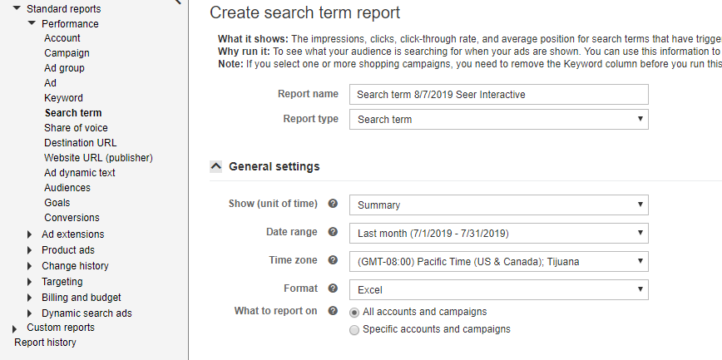
Task: Select the Performance category label
Action: coord(70,24)
